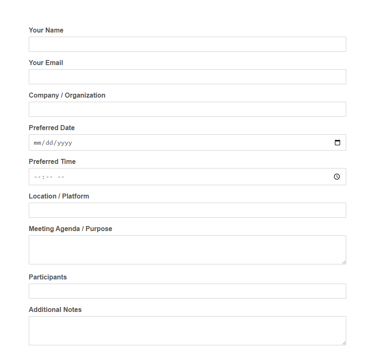375x357 pixels.
Task: Click the textarea resize handle on Meeting Agenda
Action: 344,261
